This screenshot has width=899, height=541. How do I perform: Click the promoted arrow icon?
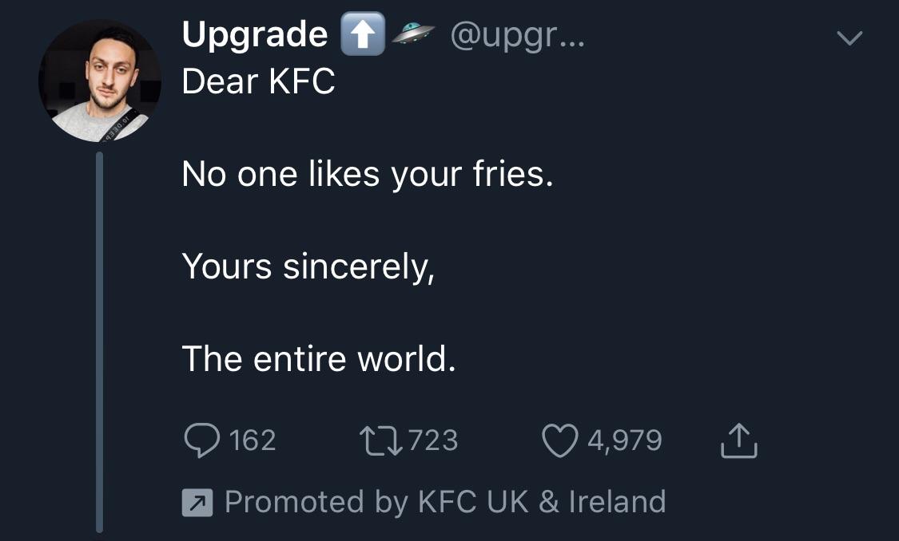coord(197,502)
